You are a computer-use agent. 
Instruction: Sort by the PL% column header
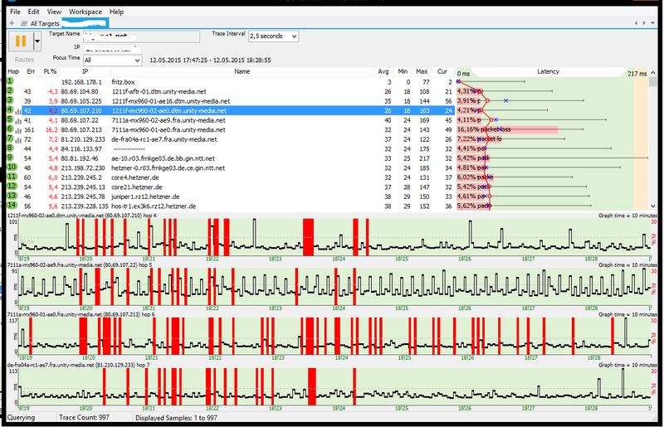(50, 72)
